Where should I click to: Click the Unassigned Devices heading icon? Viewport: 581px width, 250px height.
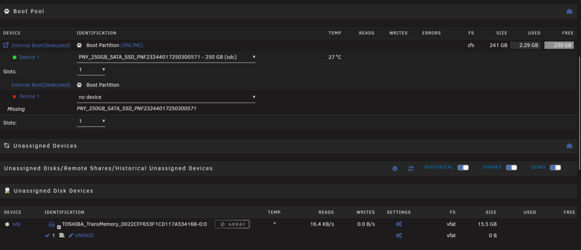tap(6, 146)
